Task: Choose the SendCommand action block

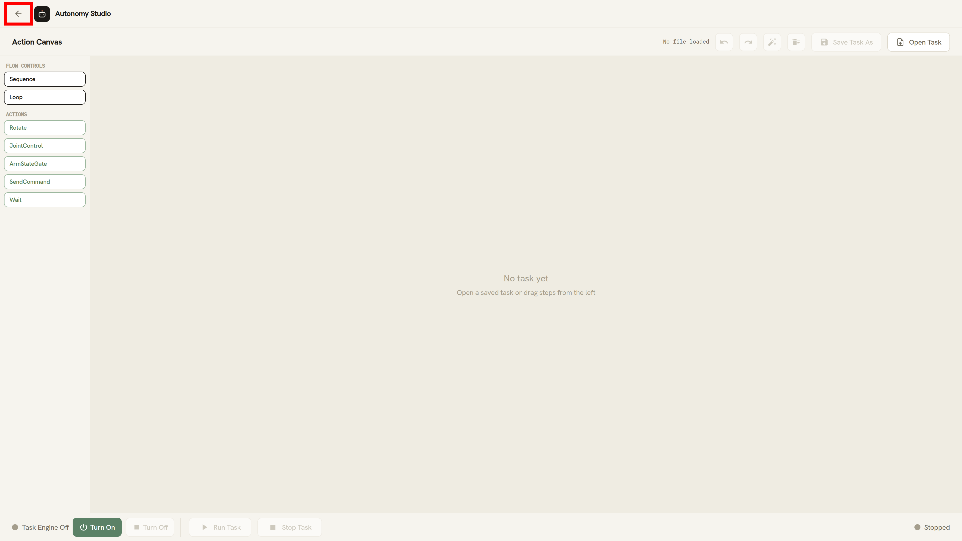Action: [x=45, y=182]
